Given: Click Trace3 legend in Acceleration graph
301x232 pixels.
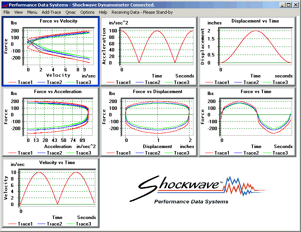Looking at the screenshot, I should click(177, 82).
